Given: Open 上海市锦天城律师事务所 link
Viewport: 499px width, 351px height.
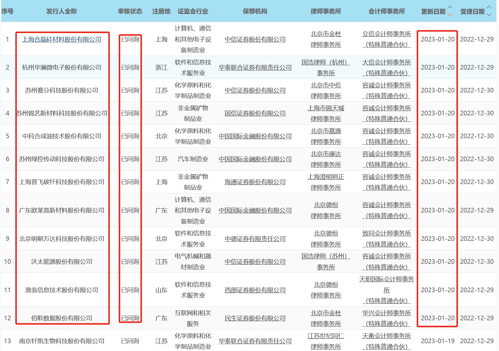Looking at the screenshot, I should click(326, 113).
